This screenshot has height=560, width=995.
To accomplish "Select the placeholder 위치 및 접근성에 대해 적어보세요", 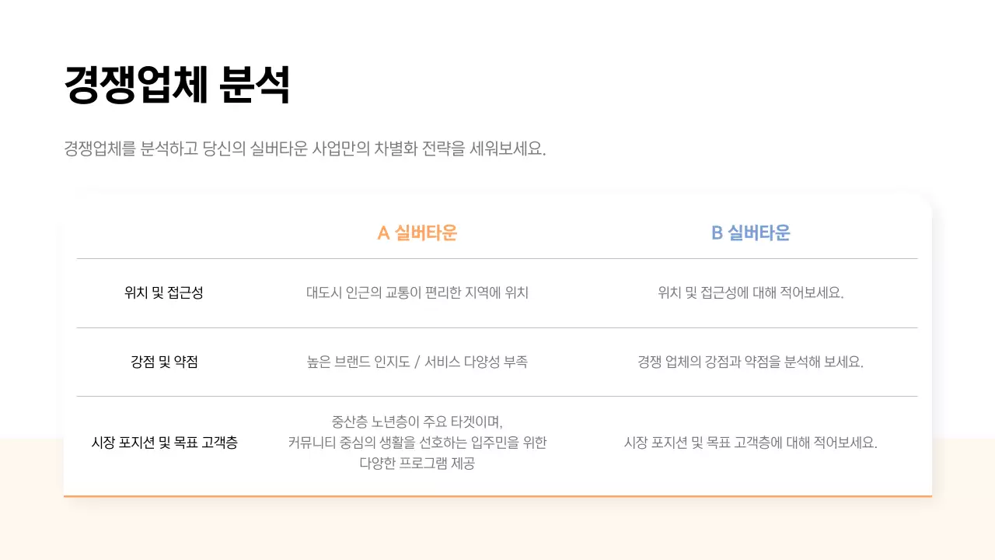I will click(x=752, y=293).
